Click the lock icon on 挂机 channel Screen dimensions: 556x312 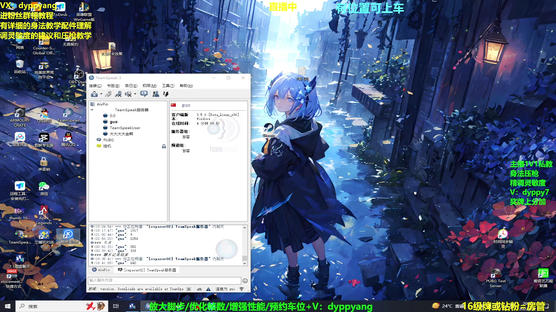(164, 146)
